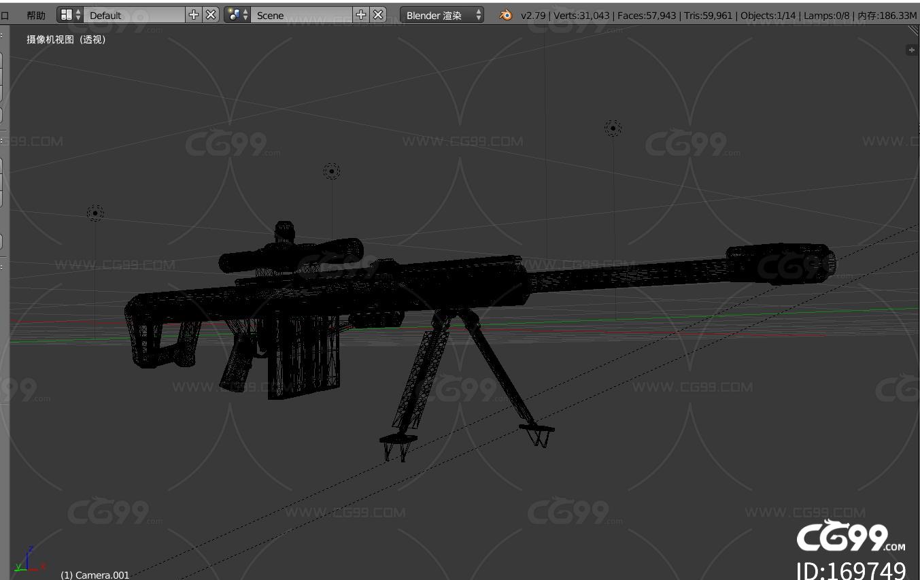The height and width of the screenshot is (580, 920).
Task: Click the Objects:1/14 statistic
Action: pyautogui.click(x=768, y=15)
